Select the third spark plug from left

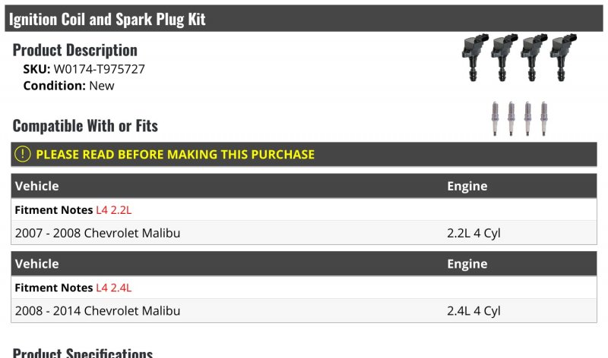(x=527, y=118)
